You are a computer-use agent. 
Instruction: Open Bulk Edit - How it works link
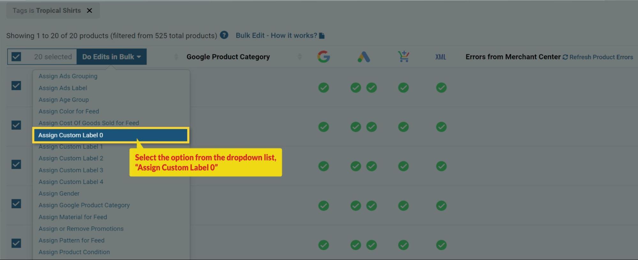[276, 35]
